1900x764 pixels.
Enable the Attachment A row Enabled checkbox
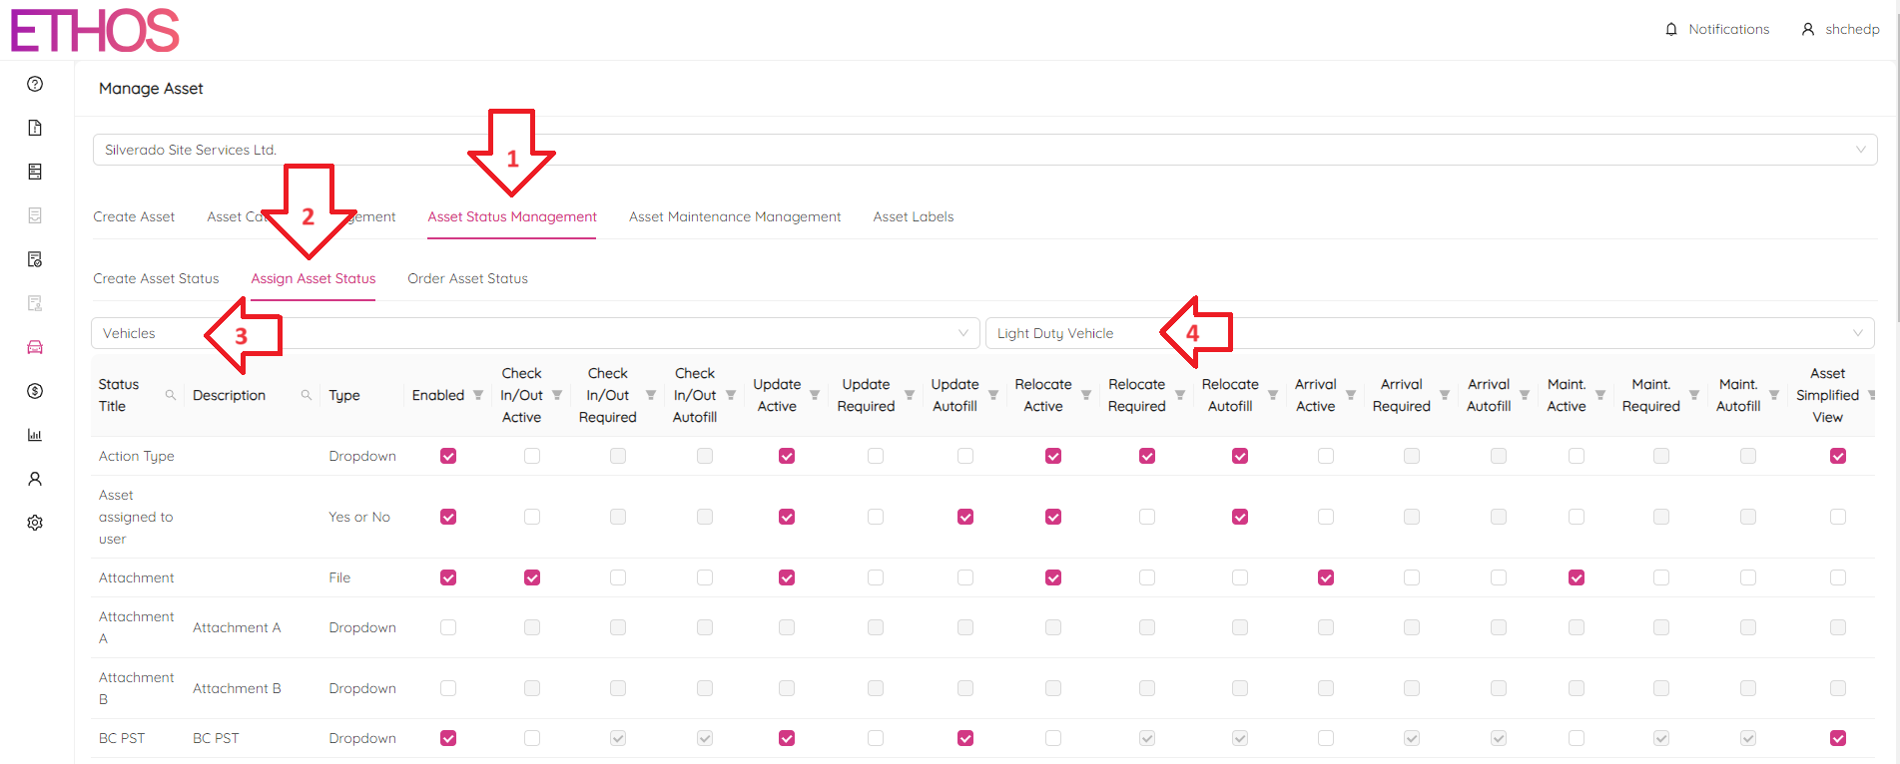[448, 627]
